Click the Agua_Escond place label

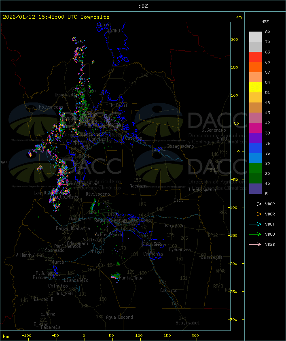[x=119, y=317]
